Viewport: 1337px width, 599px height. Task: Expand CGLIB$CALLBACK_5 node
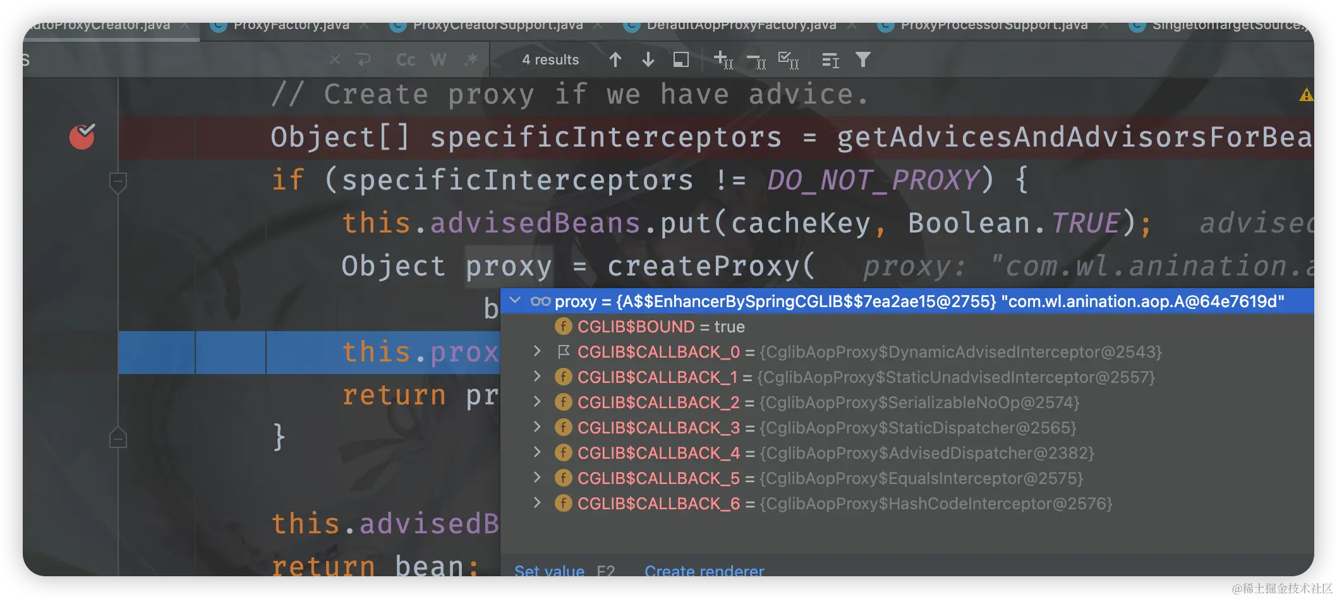click(537, 478)
